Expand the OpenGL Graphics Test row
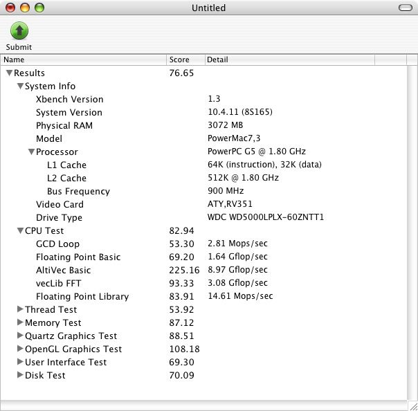The width and height of the screenshot is (418, 411). click(20, 349)
